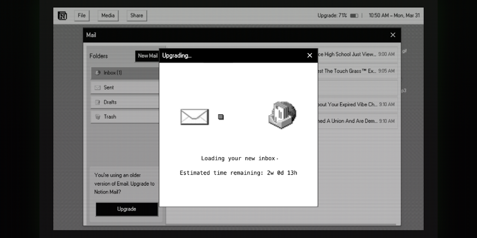Click the envelope icon in Upgrading dialog

(x=194, y=117)
